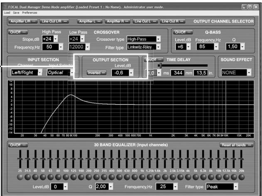Select the 4k band round button
Screen dimensions: 262x196
(188, 177)
